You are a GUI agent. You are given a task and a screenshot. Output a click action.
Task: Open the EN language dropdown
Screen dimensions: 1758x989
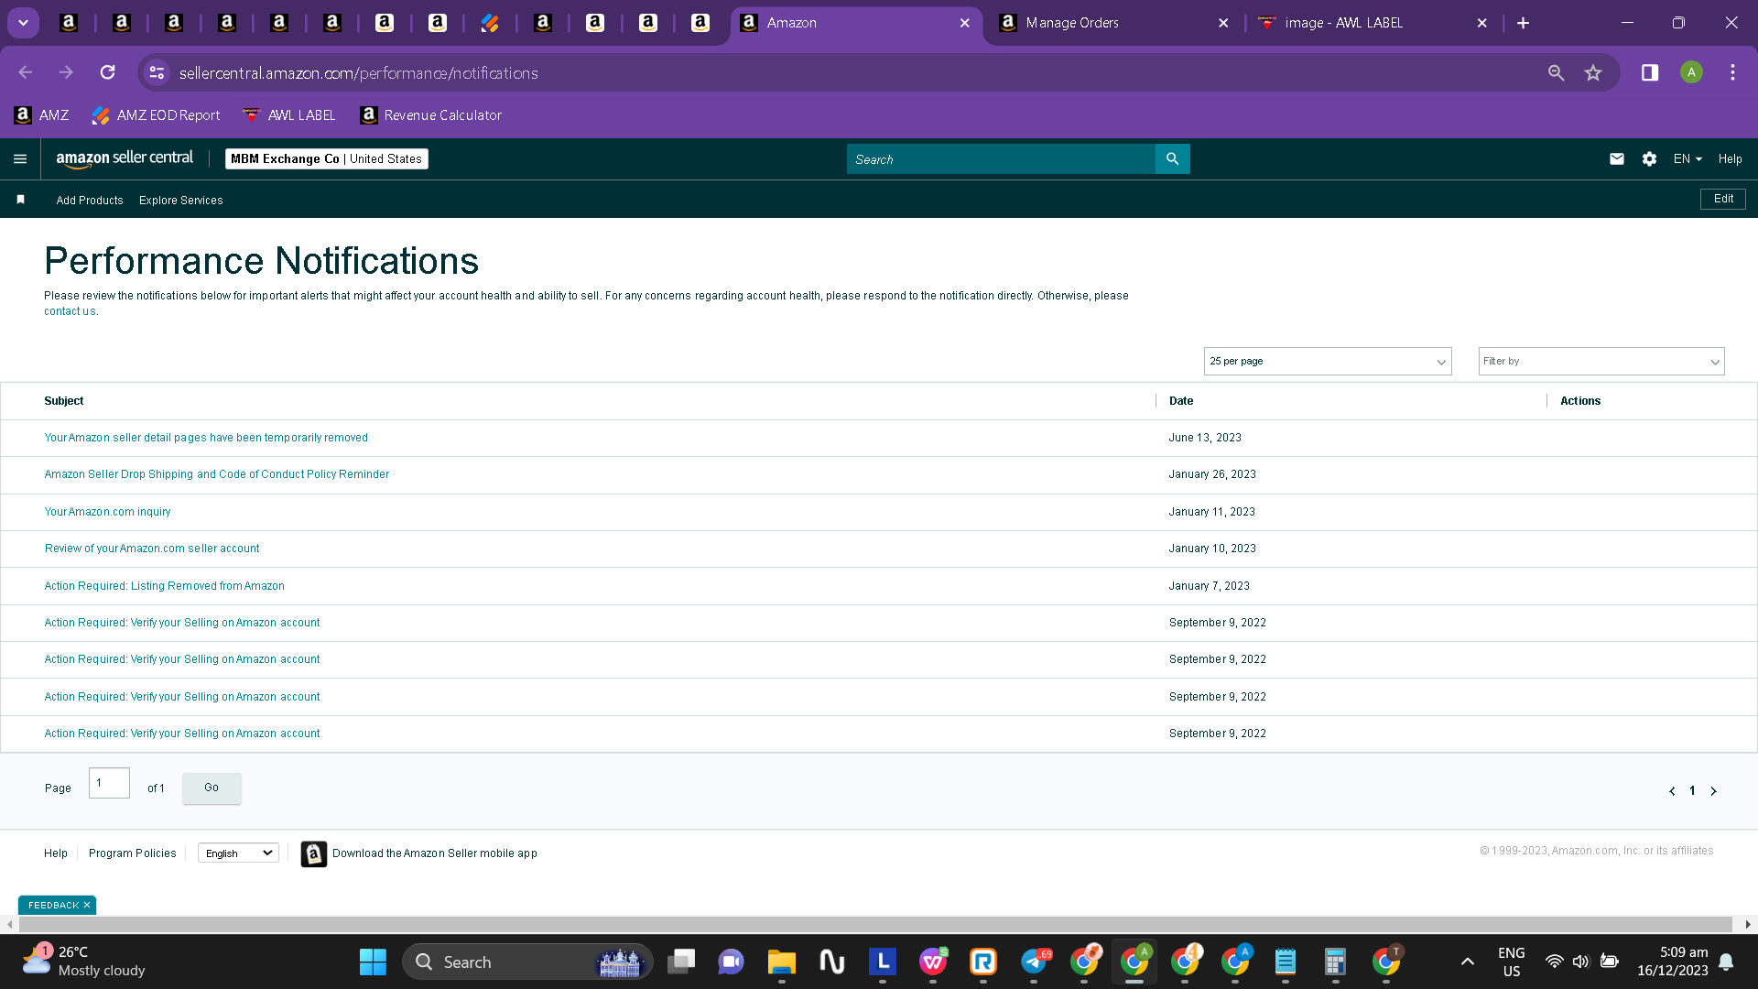(x=1687, y=159)
